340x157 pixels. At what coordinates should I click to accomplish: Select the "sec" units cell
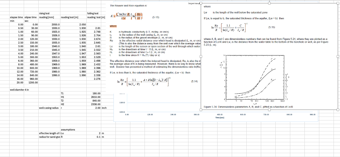[x=31, y=21]
